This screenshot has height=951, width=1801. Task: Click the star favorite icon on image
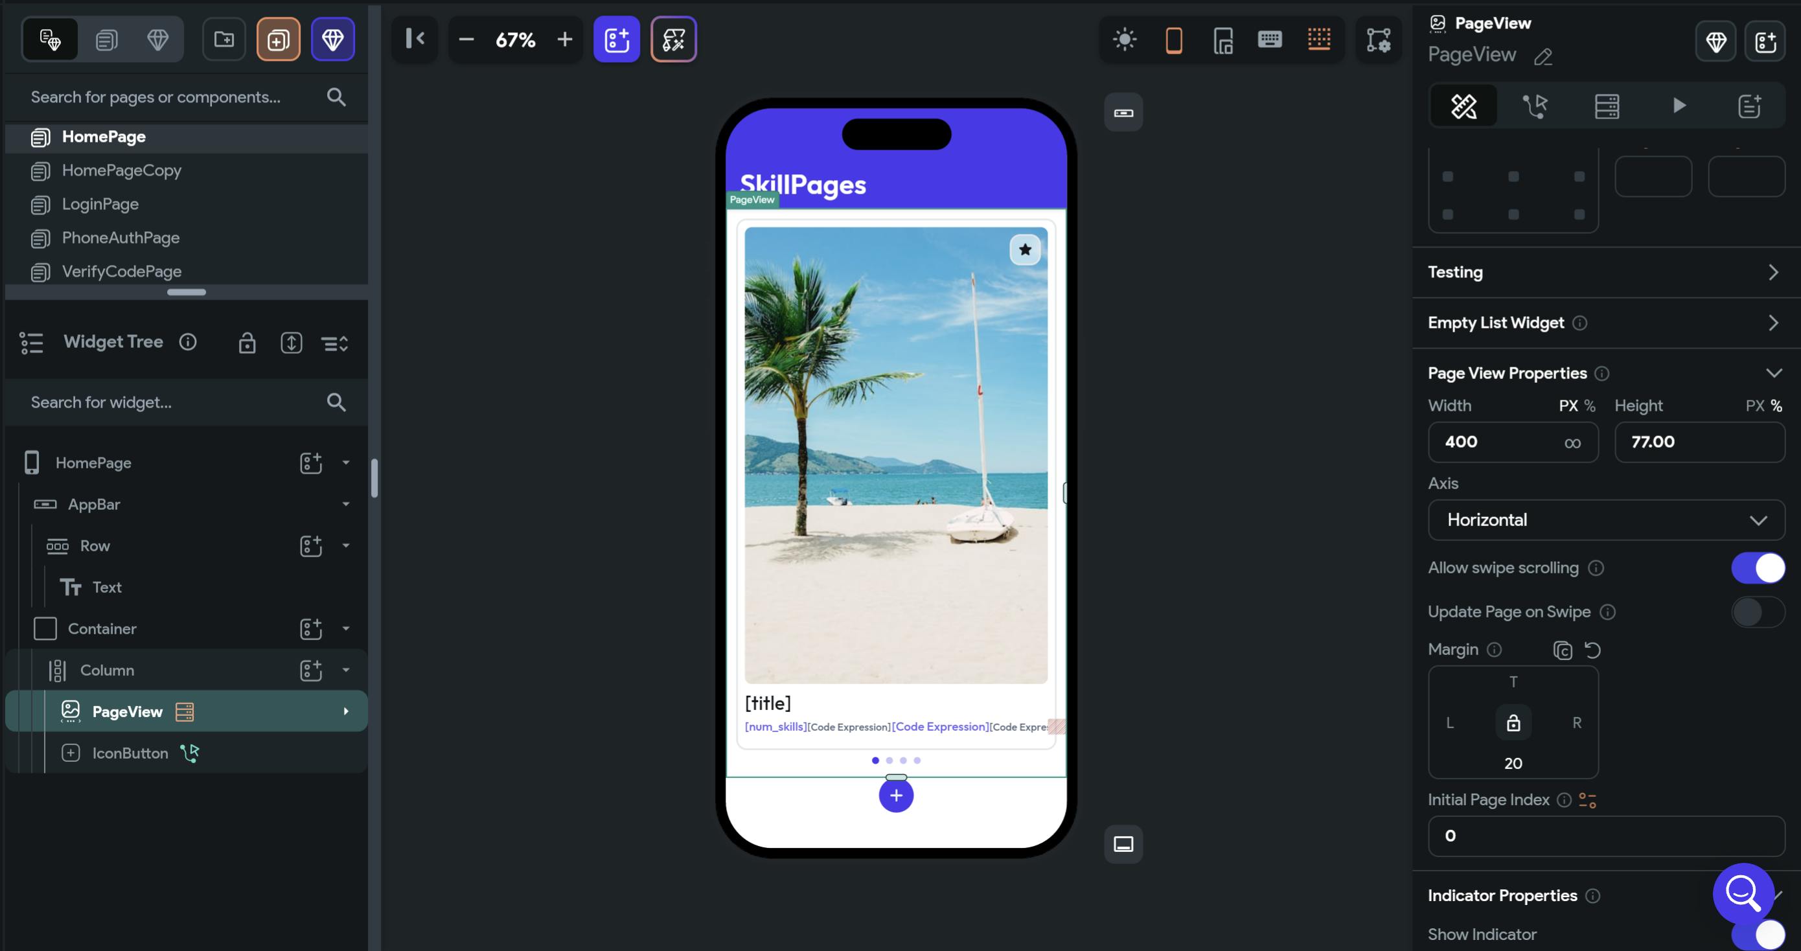coord(1025,249)
